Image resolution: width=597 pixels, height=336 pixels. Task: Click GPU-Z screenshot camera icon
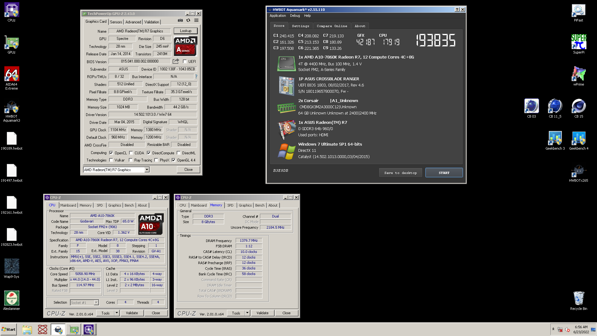[180, 20]
